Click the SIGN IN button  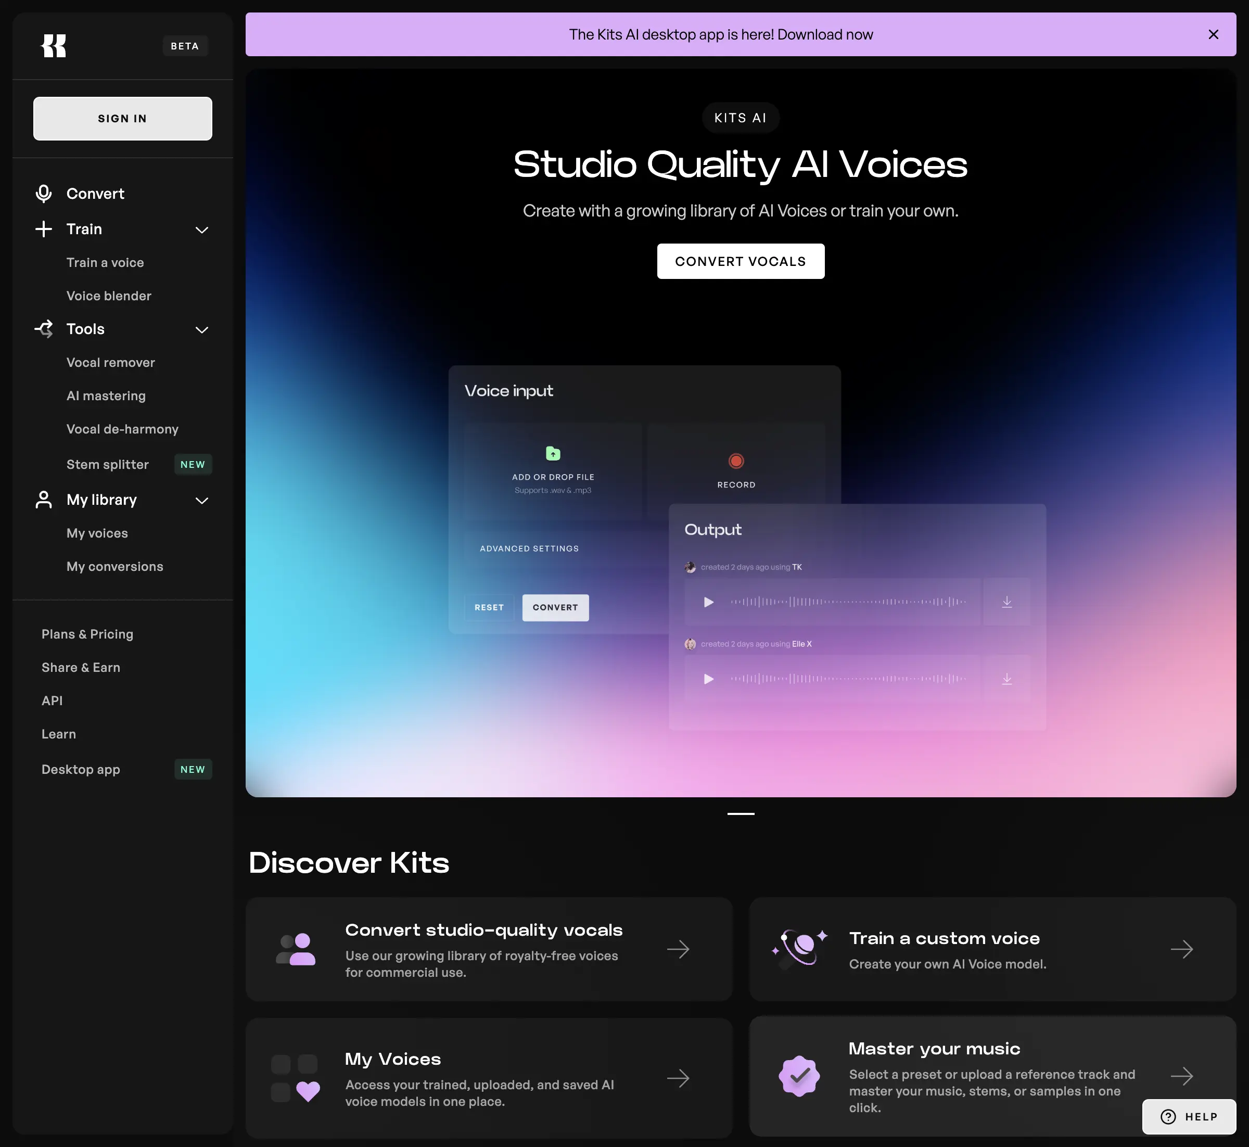coord(122,119)
